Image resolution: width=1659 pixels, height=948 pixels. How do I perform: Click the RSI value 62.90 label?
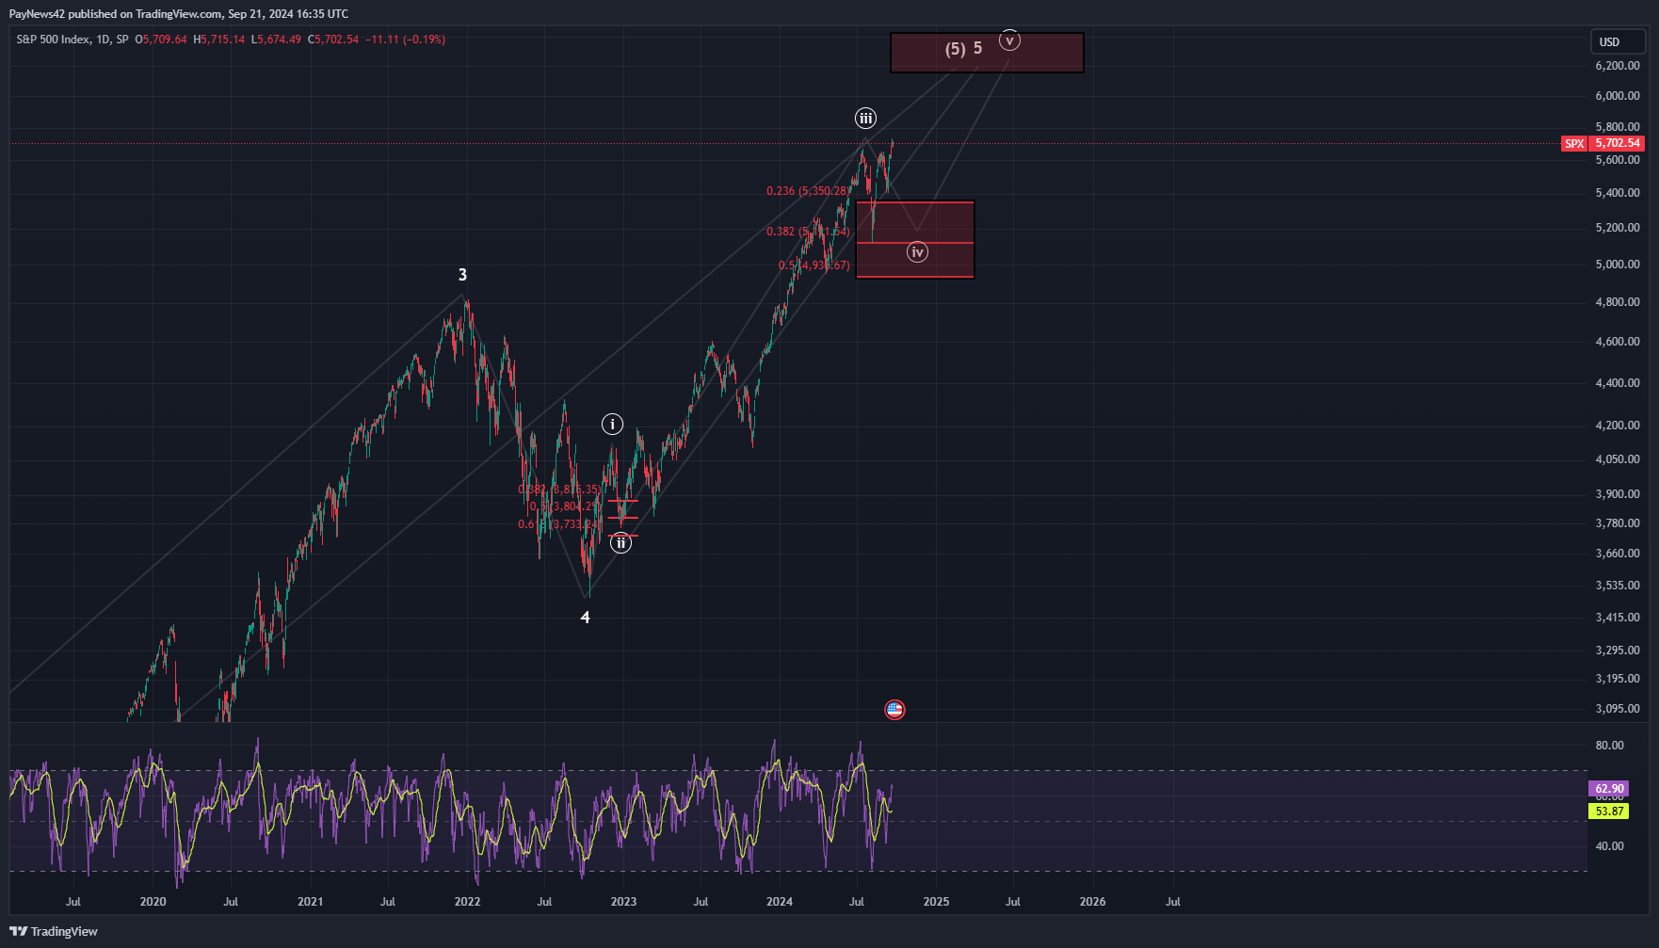point(1608,789)
